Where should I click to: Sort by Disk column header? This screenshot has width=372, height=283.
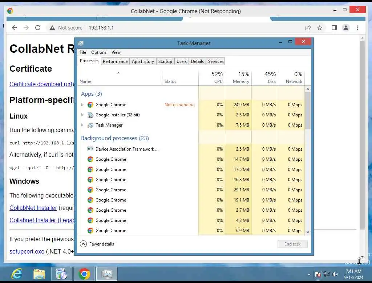265,79
